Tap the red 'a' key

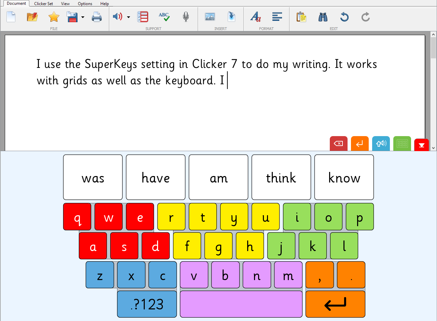tap(93, 246)
